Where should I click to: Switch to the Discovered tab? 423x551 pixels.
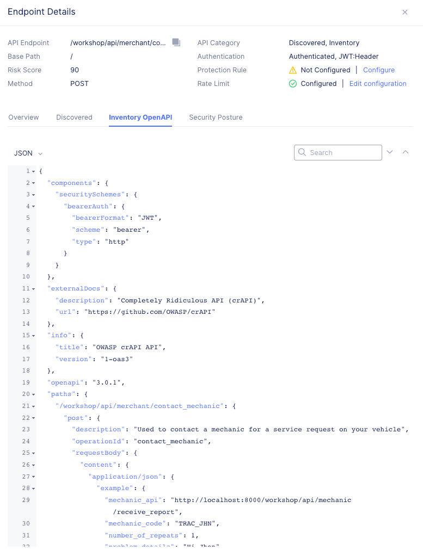pos(74,117)
